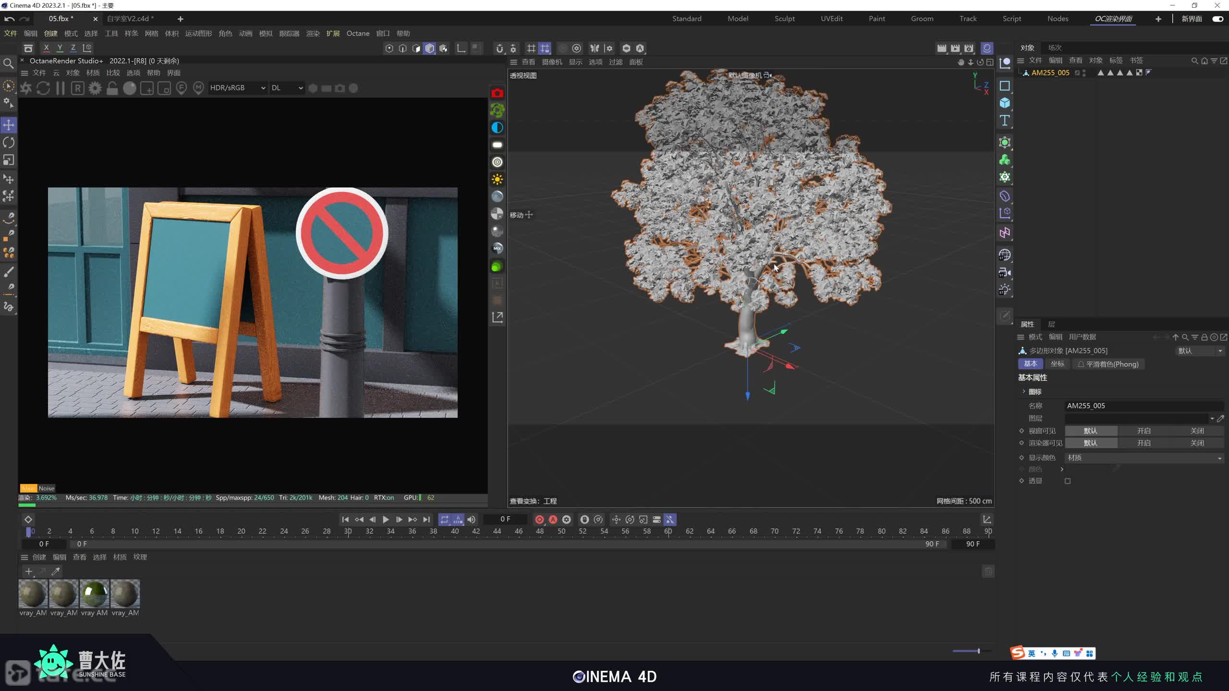Open the HDR/sRGB dropdown in Octane viewer
Viewport: 1229px width, 691px height.
click(238, 88)
